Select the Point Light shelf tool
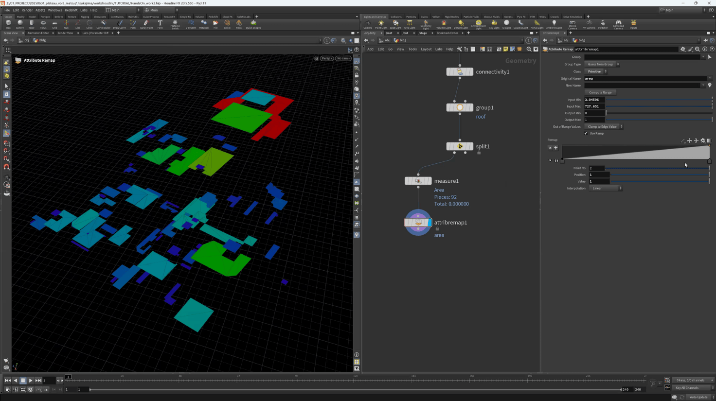The image size is (716, 401). coord(381,24)
